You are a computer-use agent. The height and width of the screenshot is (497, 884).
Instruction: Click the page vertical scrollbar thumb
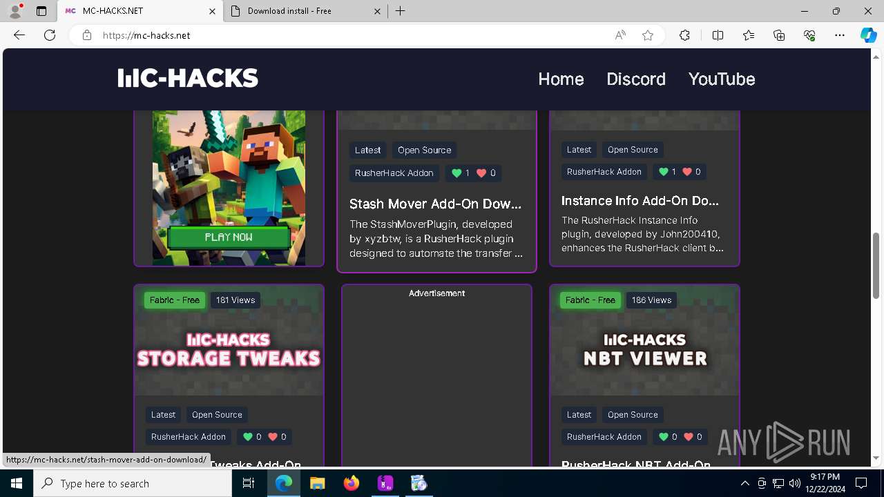876,266
